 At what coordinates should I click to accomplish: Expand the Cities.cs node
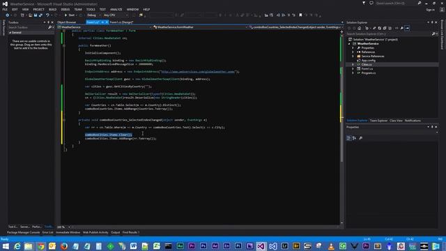[353, 65]
